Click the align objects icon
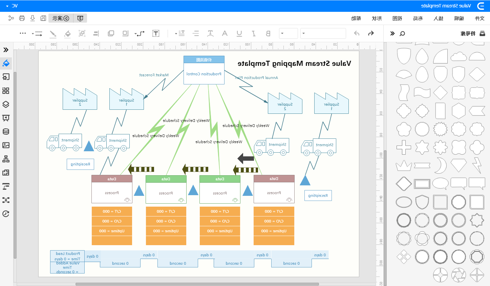The height and width of the screenshot is (286, 490). click(96, 33)
